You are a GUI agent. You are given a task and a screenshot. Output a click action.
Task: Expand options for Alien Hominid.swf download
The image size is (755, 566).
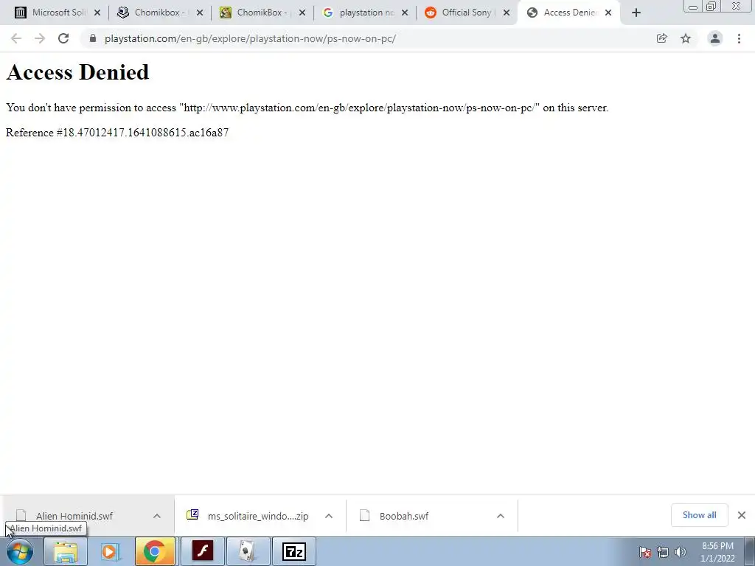[x=157, y=516]
